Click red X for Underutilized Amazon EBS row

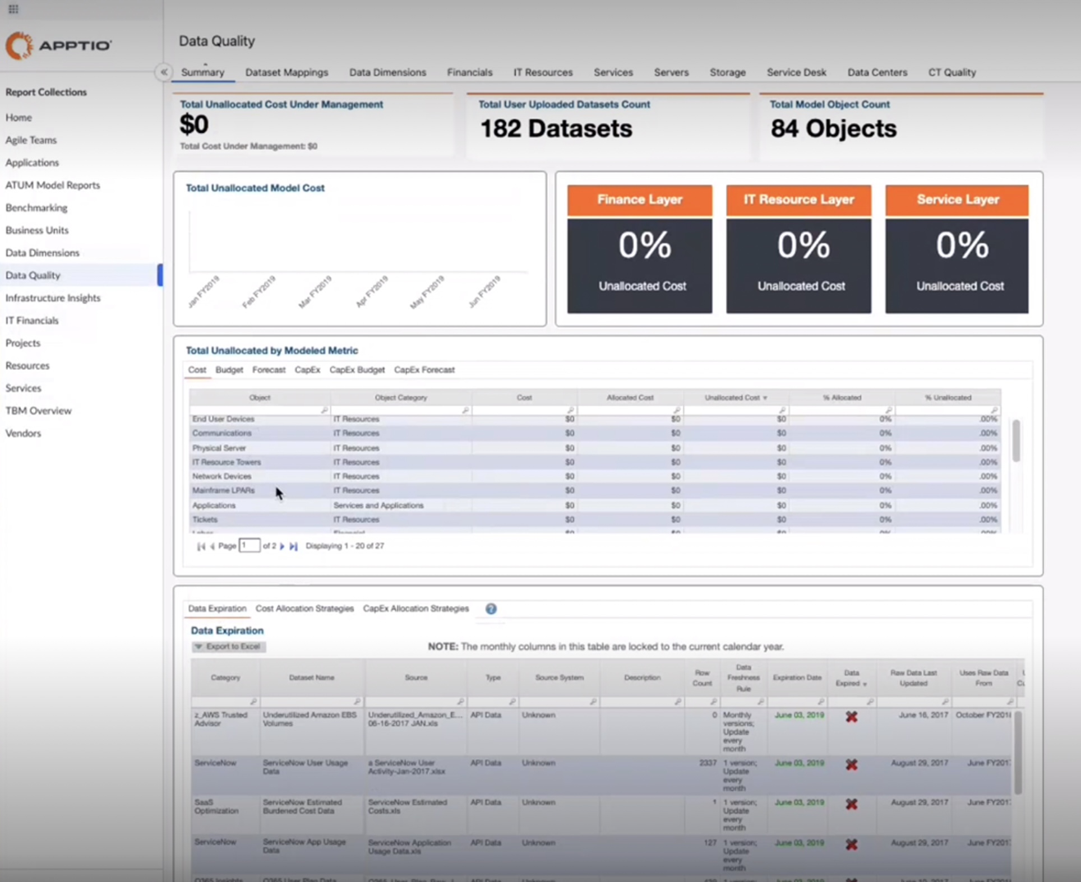point(852,717)
